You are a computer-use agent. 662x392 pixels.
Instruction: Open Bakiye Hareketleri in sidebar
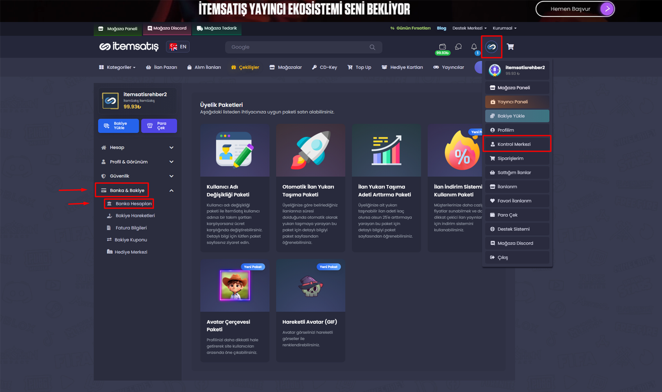point(130,216)
